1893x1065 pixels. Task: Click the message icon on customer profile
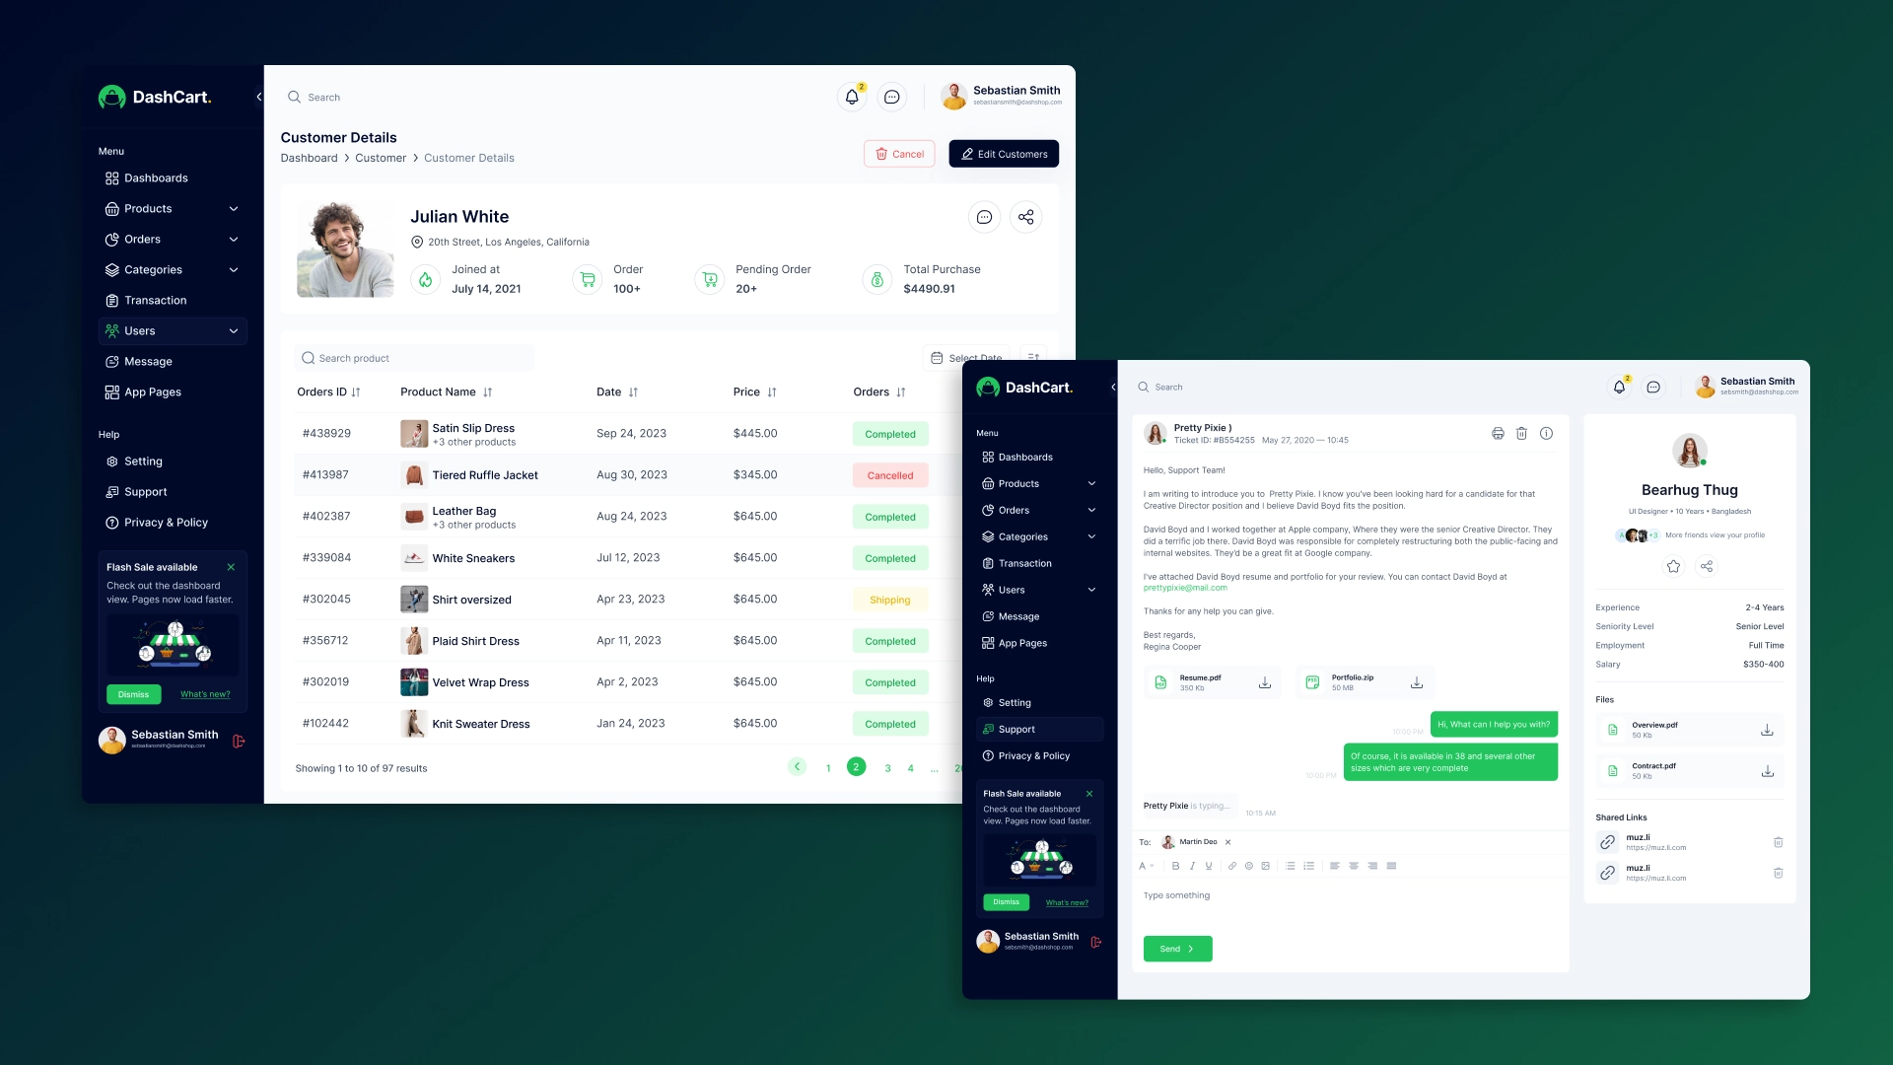pyautogui.click(x=984, y=217)
